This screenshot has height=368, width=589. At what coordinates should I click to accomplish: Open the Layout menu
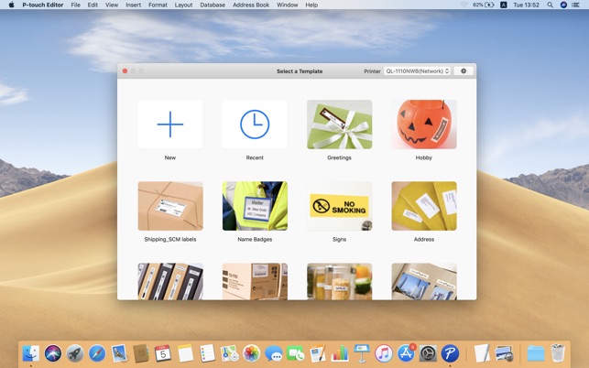183,5
